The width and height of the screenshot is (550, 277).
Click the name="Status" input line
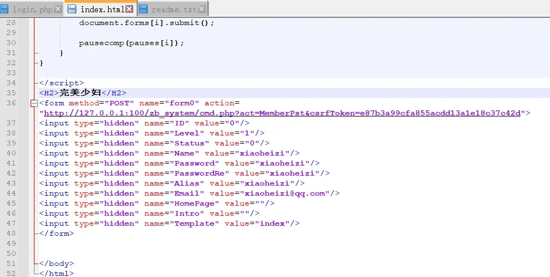pyautogui.click(x=154, y=143)
